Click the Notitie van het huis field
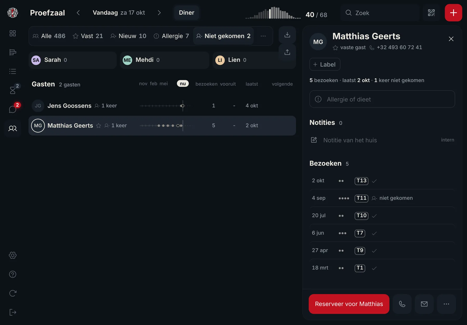This screenshot has height=325, width=467. tap(382, 140)
